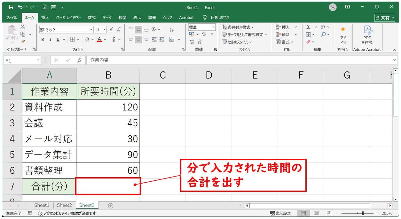Image resolution: width=401 pixels, height=219 pixels.
Task: Open the font name dropdown 游ゴシック
Action: (92, 30)
